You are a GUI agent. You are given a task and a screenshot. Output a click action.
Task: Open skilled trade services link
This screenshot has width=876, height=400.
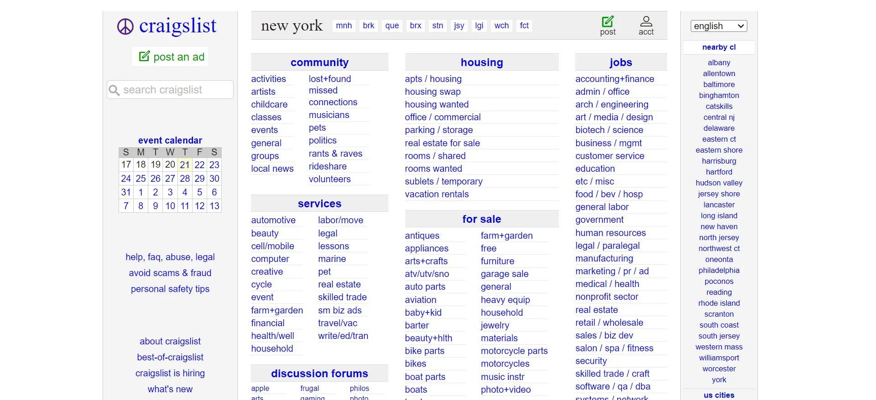coord(342,297)
